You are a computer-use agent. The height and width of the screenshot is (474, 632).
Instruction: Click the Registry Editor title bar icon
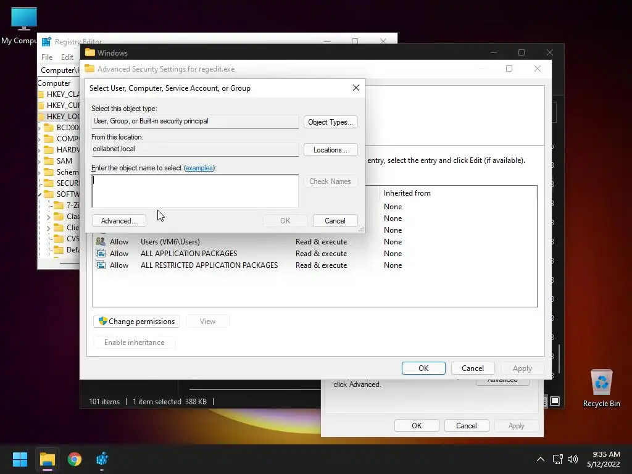pyautogui.click(x=46, y=41)
